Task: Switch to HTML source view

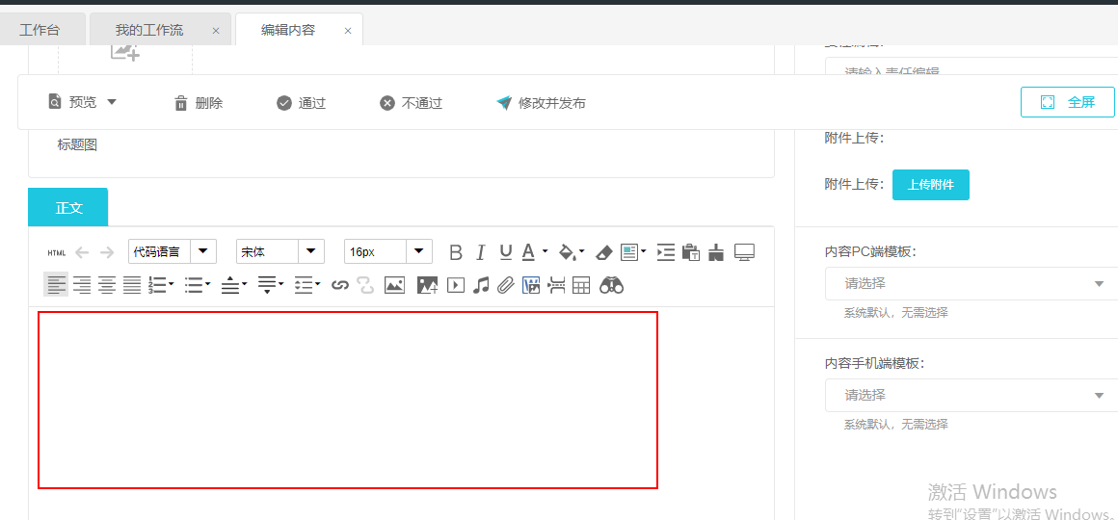Action: (56, 253)
